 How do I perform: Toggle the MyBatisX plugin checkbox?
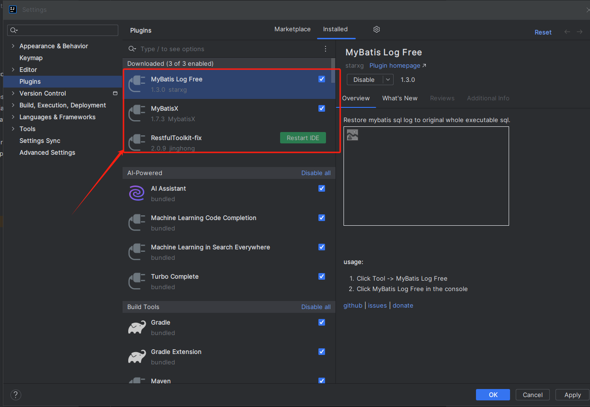[x=322, y=108]
